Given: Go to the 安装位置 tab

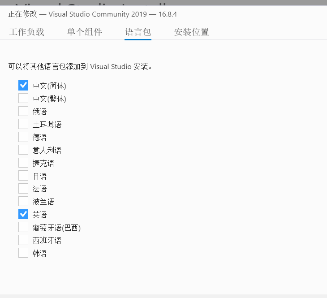Looking at the screenshot, I should pyautogui.click(x=191, y=32).
